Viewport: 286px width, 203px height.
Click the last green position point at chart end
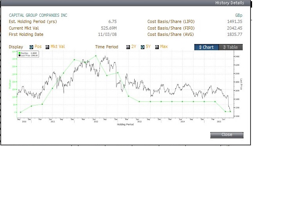point(230,111)
